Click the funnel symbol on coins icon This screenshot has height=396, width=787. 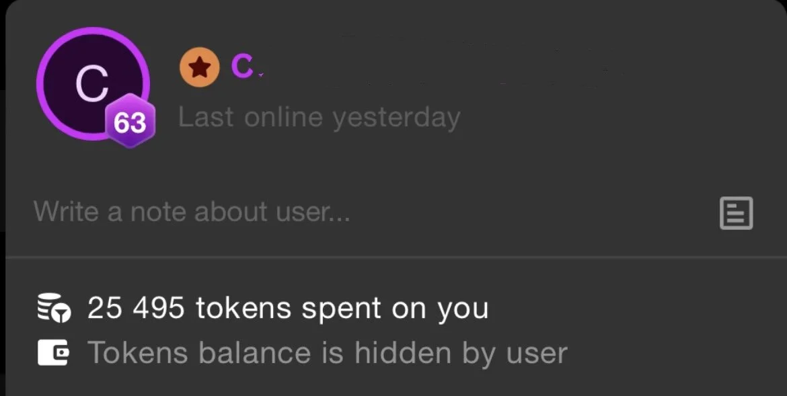pyautogui.click(x=63, y=314)
